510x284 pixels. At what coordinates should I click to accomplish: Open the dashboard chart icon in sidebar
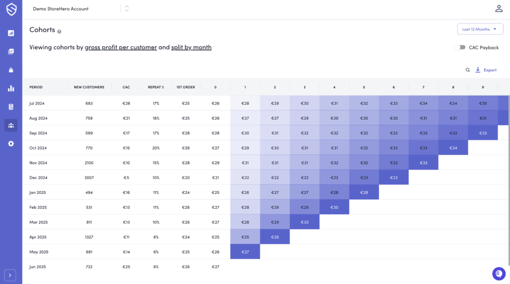pos(11,33)
